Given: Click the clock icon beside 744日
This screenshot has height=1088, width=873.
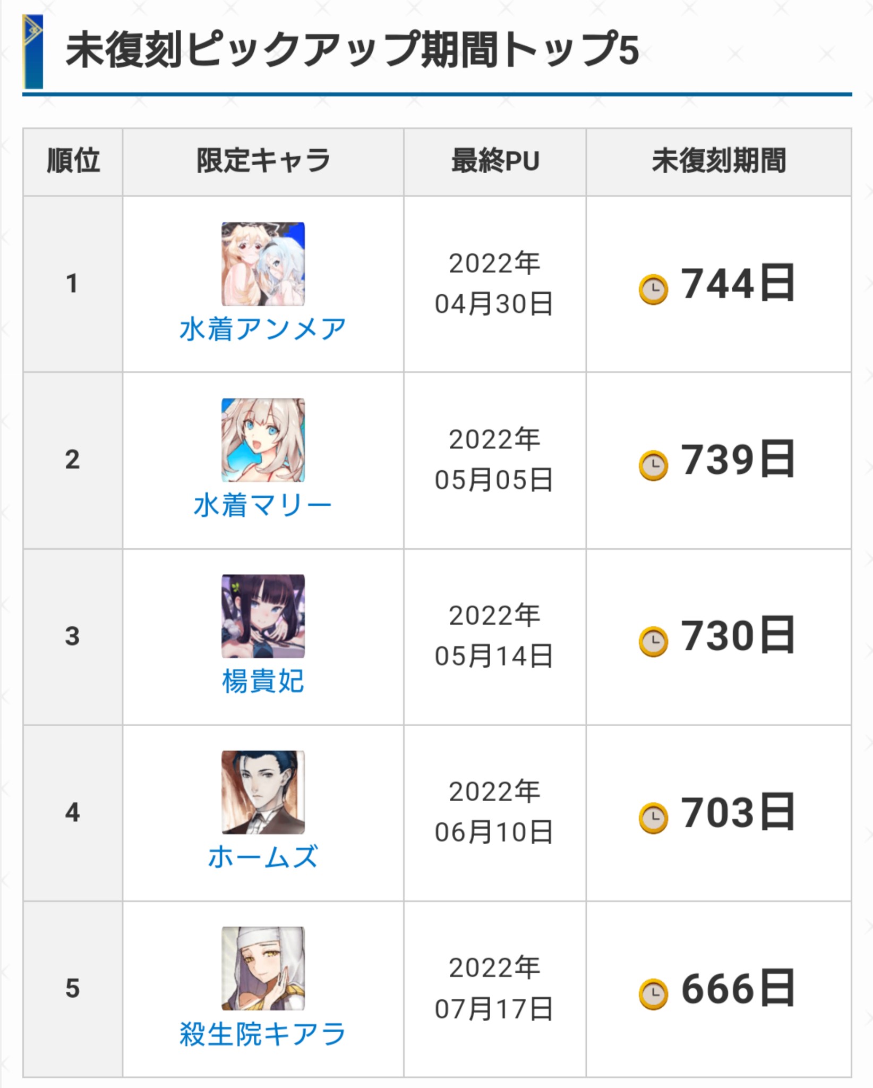Looking at the screenshot, I should (x=653, y=289).
